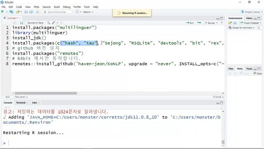Open the Plots menu

(36, 7)
